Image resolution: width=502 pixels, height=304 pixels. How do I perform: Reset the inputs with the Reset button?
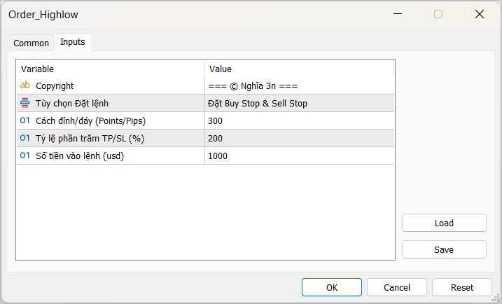click(x=462, y=287)
